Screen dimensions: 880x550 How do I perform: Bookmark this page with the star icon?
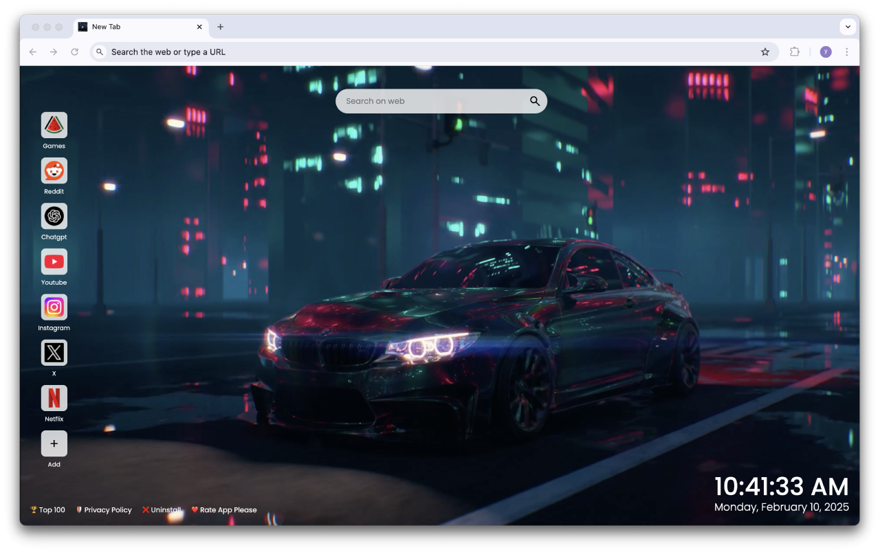765,52
